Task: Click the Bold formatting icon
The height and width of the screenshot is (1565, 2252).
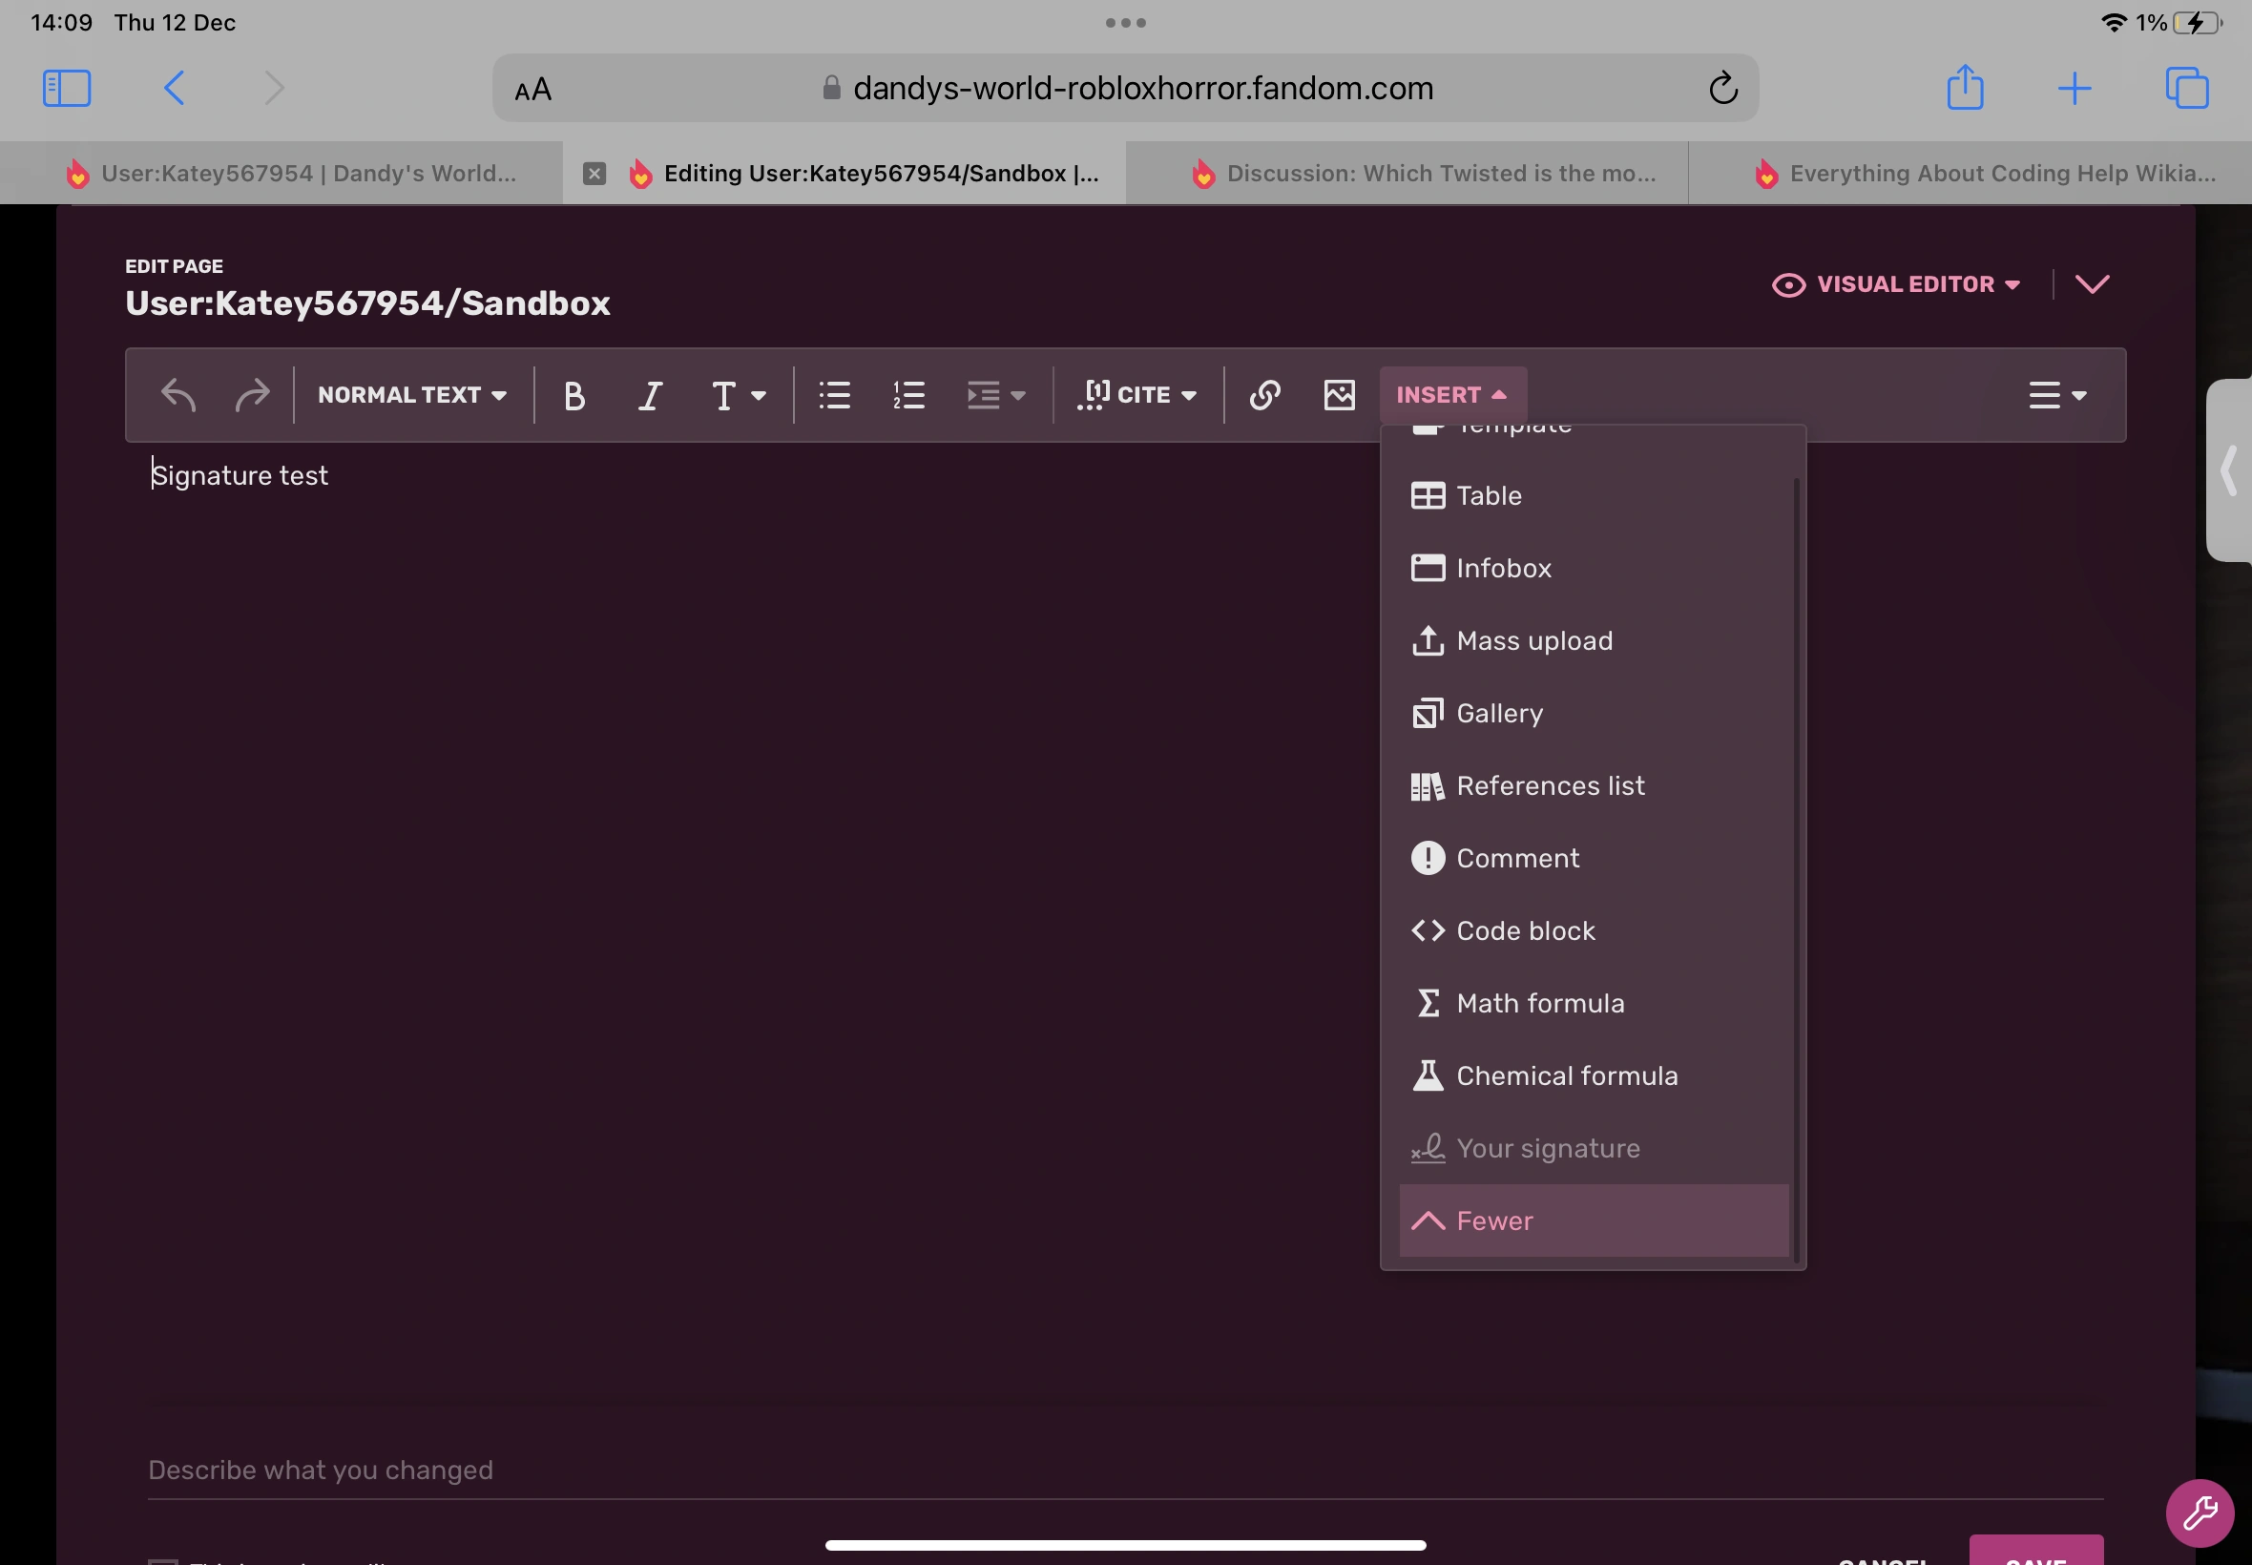Action: pos(573,395)
